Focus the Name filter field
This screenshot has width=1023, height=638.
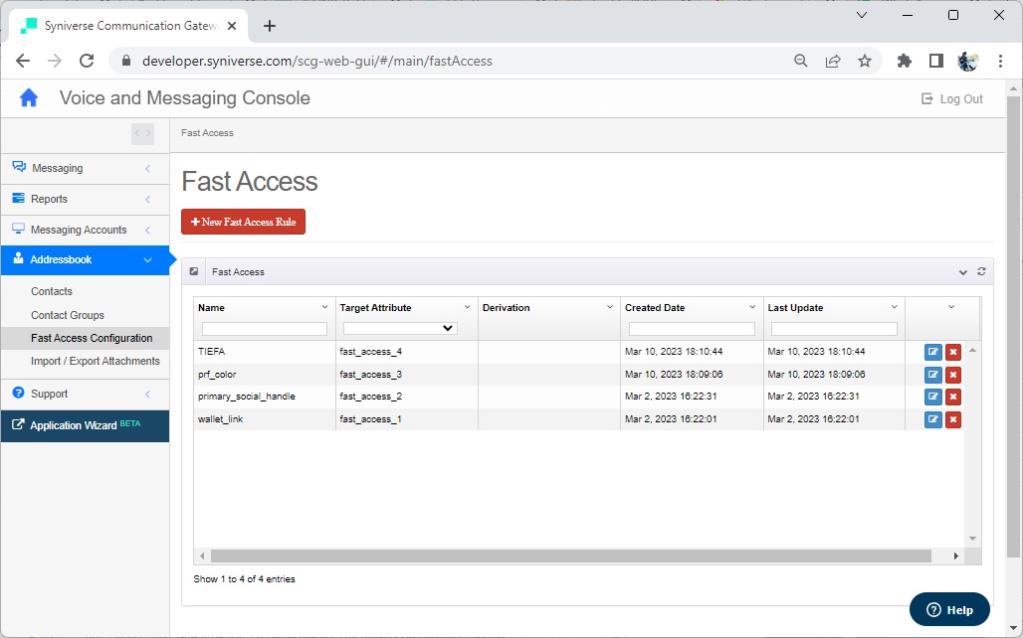coord(265,329)
